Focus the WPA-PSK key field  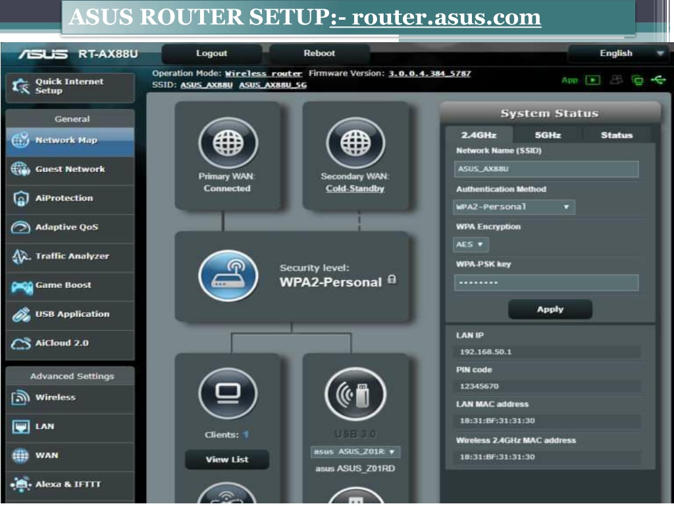pyautogui.click(x=546, y=283)
